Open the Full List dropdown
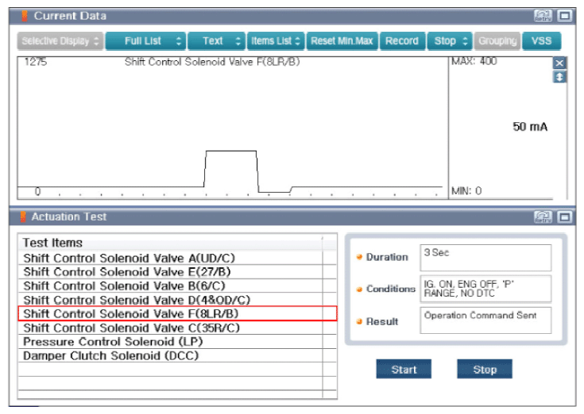 click(146, 41)
